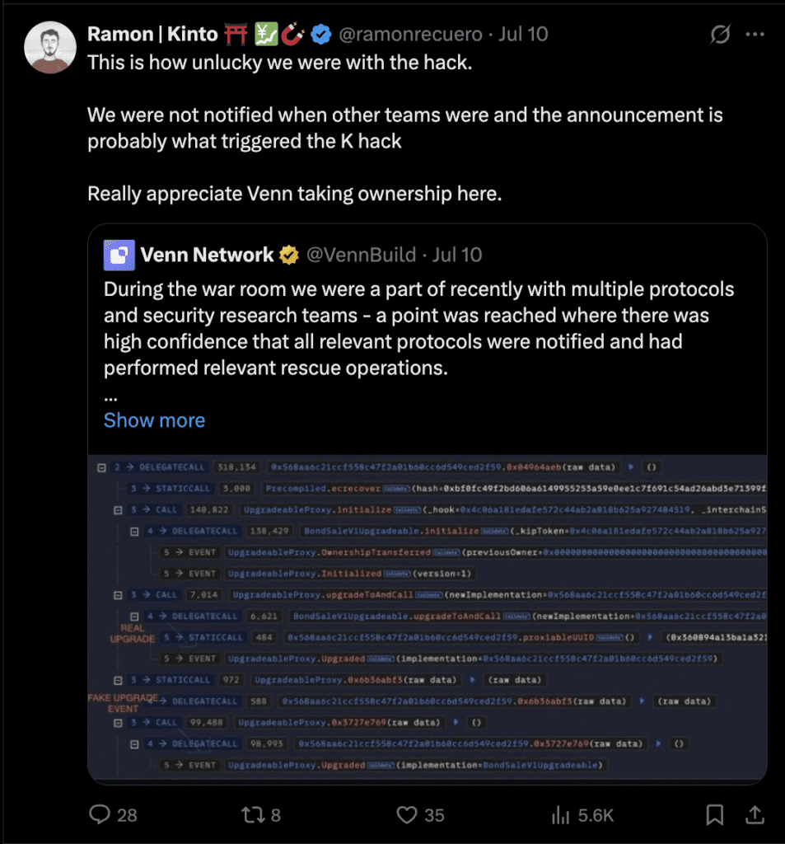Click the blue verified badge beside Ramon's name
This screenshot has width=785, height=844.
(320, 35)
